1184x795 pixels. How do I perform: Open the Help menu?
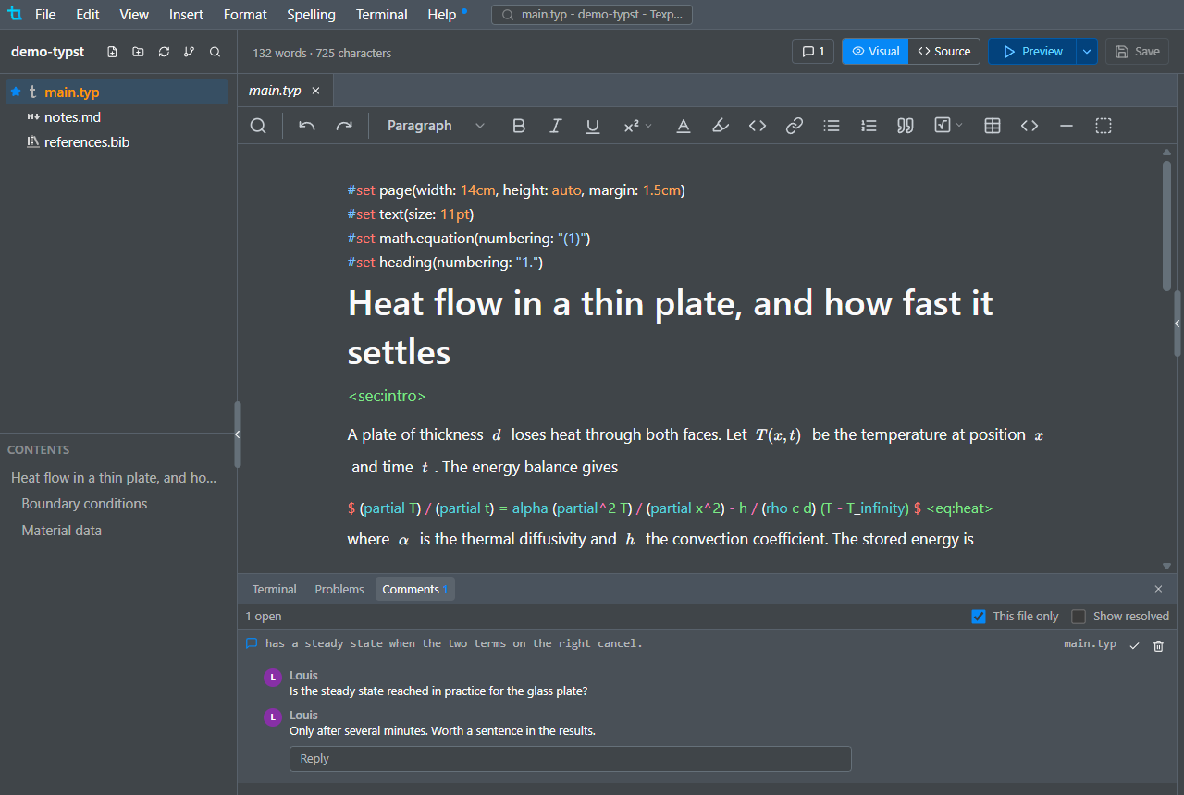[x=442, y=15]
